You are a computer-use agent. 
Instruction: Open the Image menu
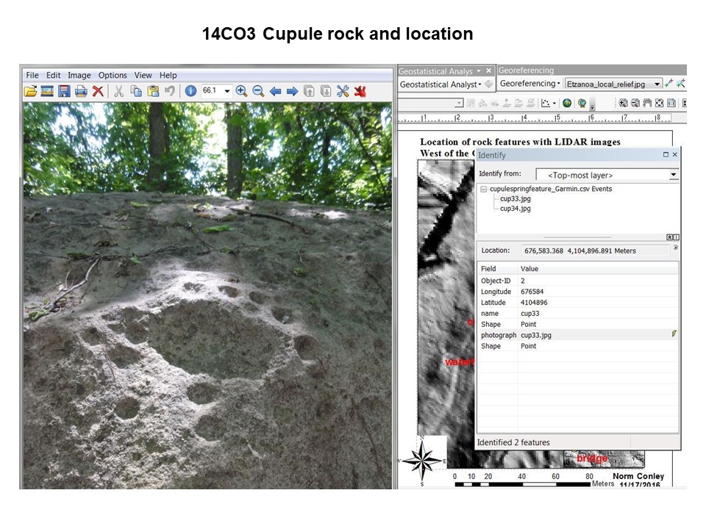pyautogui.click(x=79, y=75)
